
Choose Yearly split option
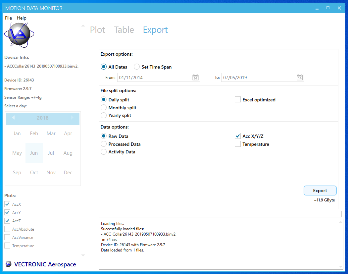click(x=104, y=115)
